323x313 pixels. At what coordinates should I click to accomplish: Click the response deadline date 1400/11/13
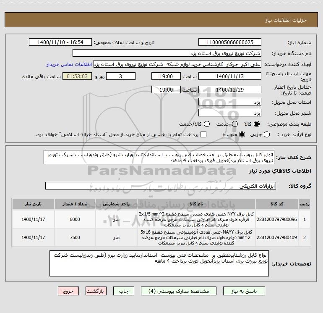pyautogui.click(x=230, y=76)
